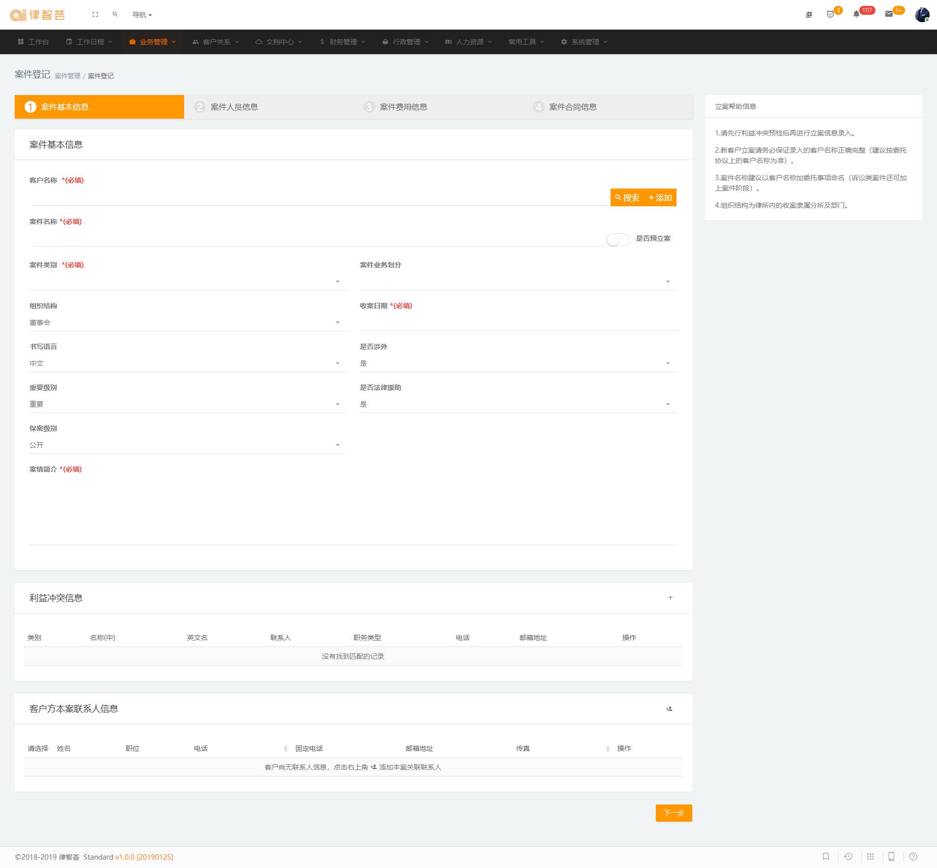Click the plus icon in 利益冲突信息 panel
Image resolution: width=937 pixels, height=868 pixels.
pyautogui.click(x=670, y=598)
